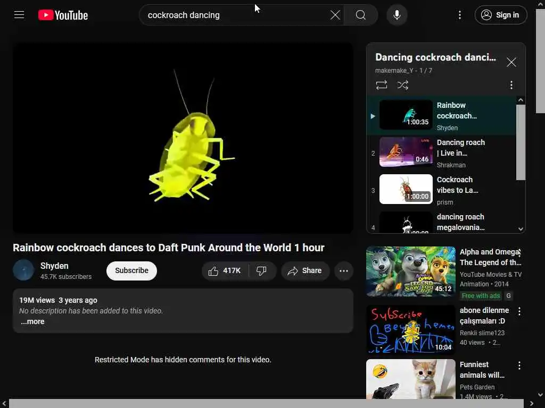The height and width of the screenshot is (408, 545).
Task: Click the '19M views 3 years ago' text
Action: [58, 301]
